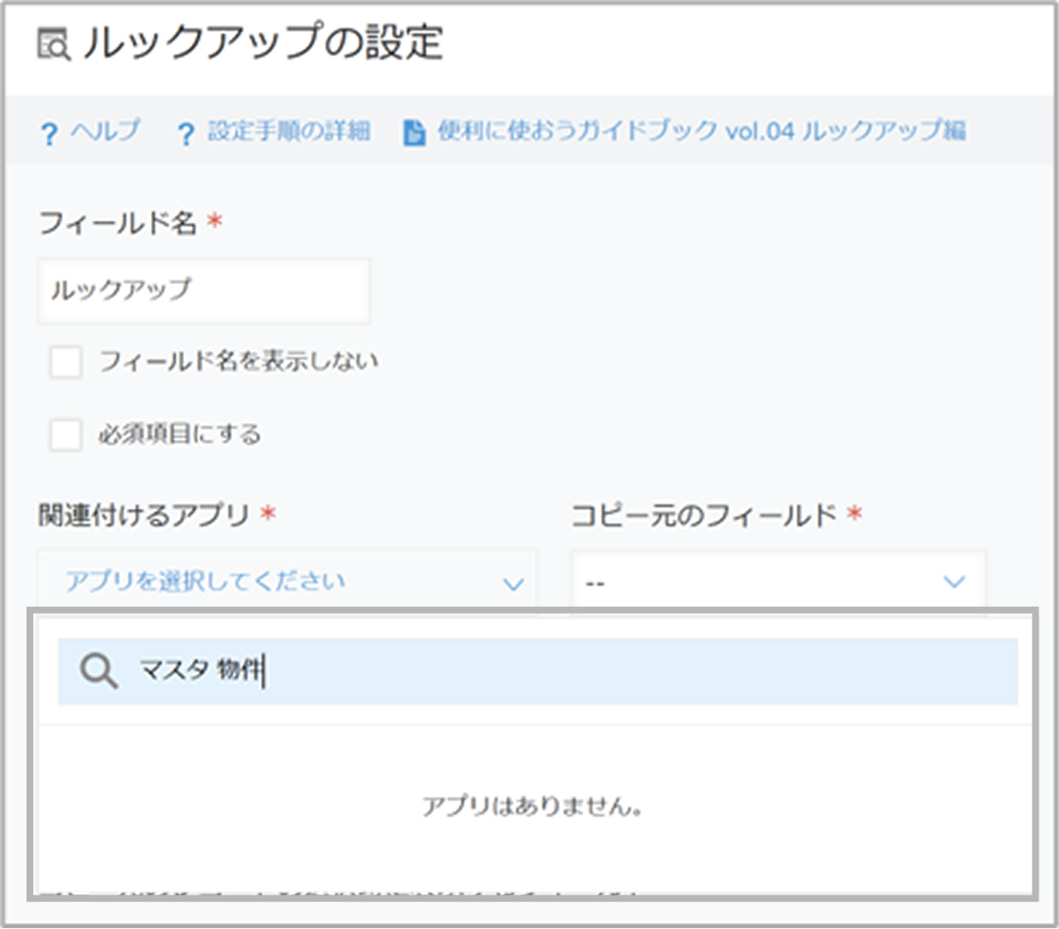1059x929 pixels.
Task: Enable the フィールド名を表示しない checkbox
Action: point(66,362)
